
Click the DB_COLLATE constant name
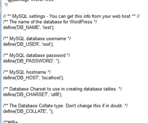pyautogui.click(x=31, y=111)
